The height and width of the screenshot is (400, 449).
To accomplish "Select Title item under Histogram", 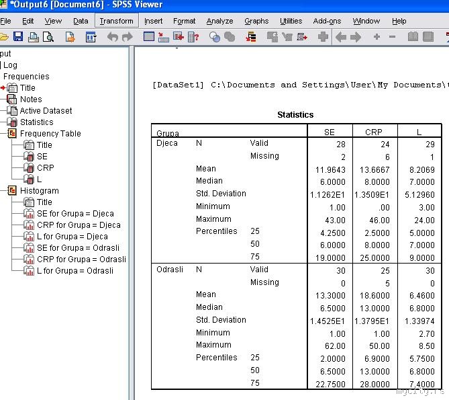I will (x=44, y=202).
